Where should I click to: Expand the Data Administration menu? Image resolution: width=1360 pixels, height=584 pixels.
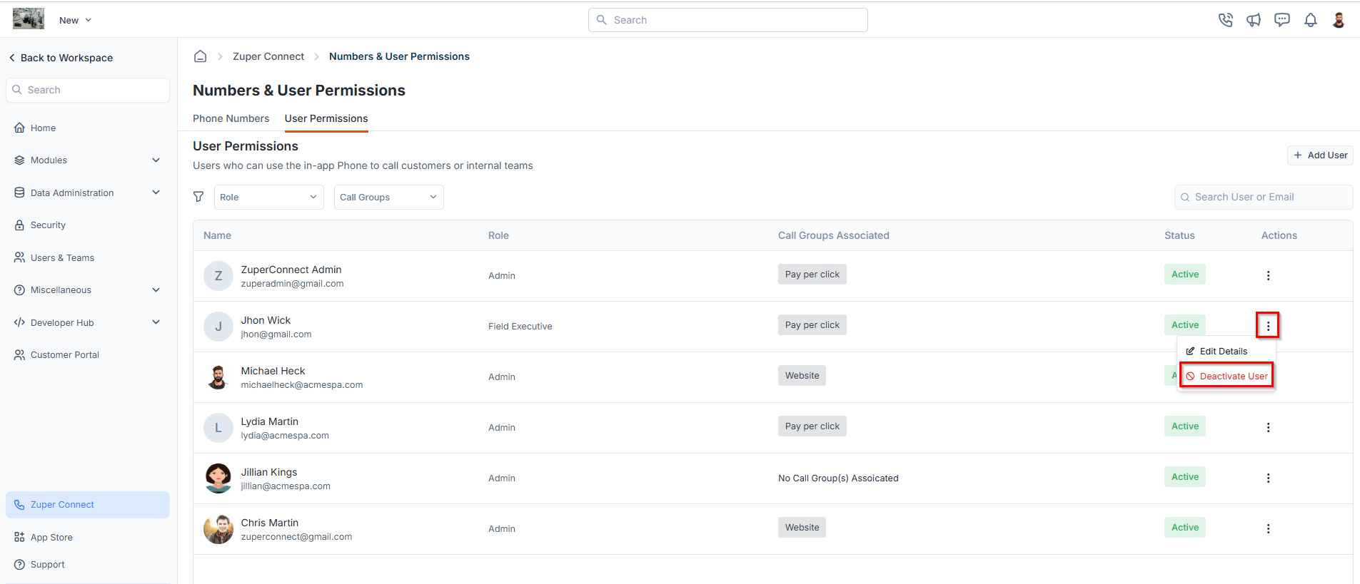[x=88, y=193]
